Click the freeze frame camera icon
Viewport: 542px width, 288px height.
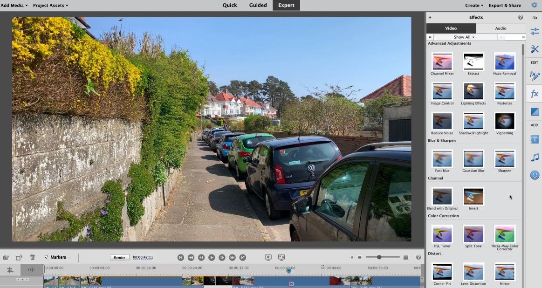[6, 257]
